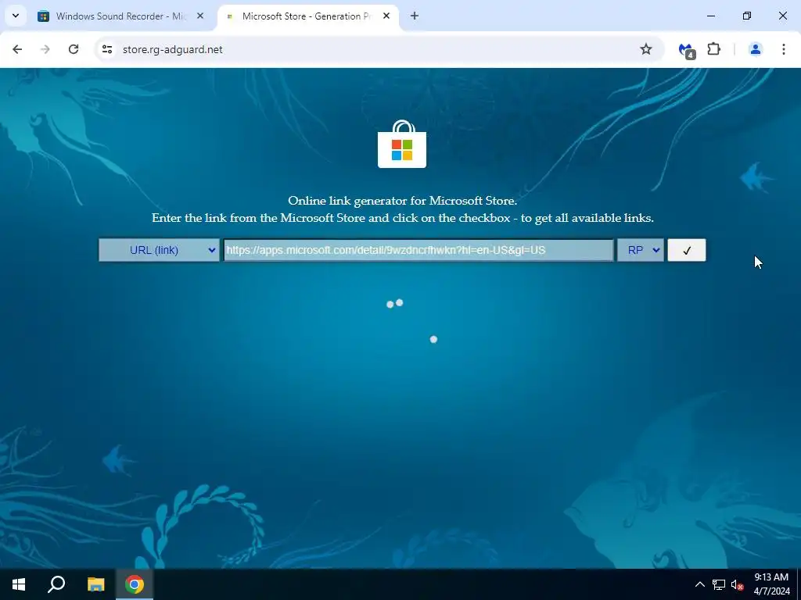This screenshot has width=801, height=600.
Task: Open the Windows Start menu
Action: point(19,584)
